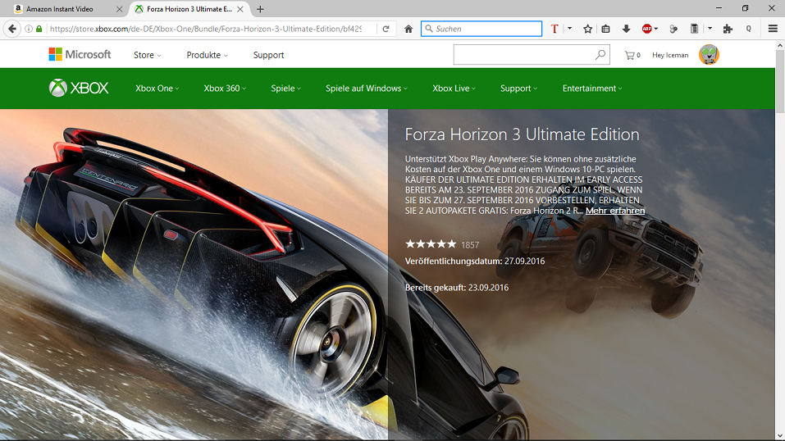Expand Xbox One menu
This screenshot has width=785, height=441.
(157, 88)
